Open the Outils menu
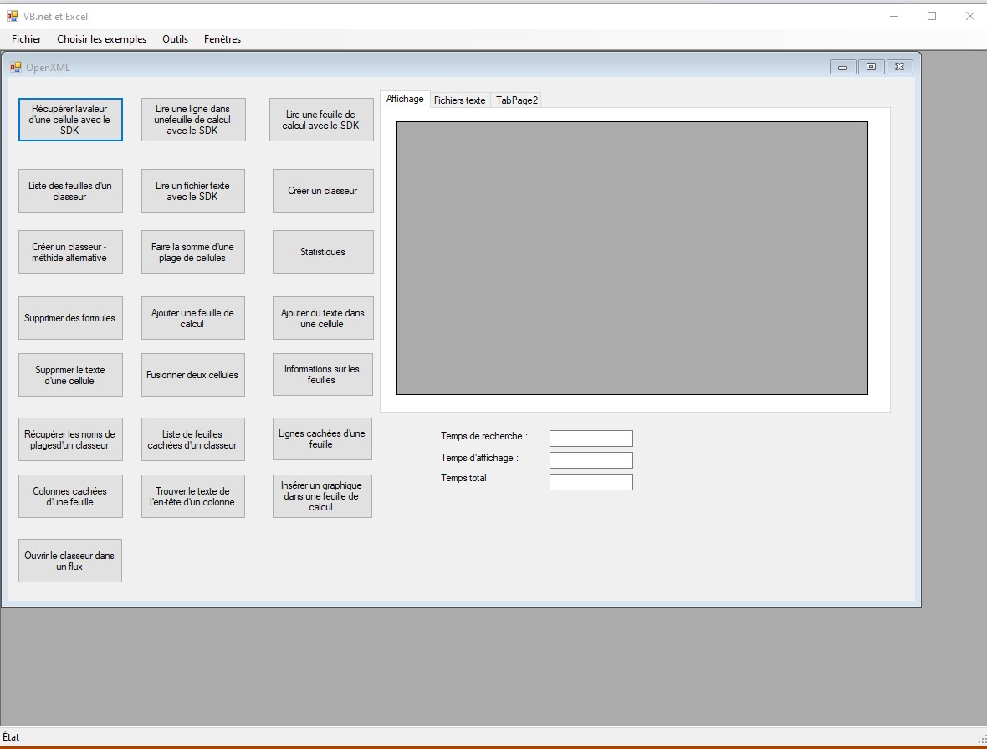The image size is (987, 749). (x=175, y=39)
